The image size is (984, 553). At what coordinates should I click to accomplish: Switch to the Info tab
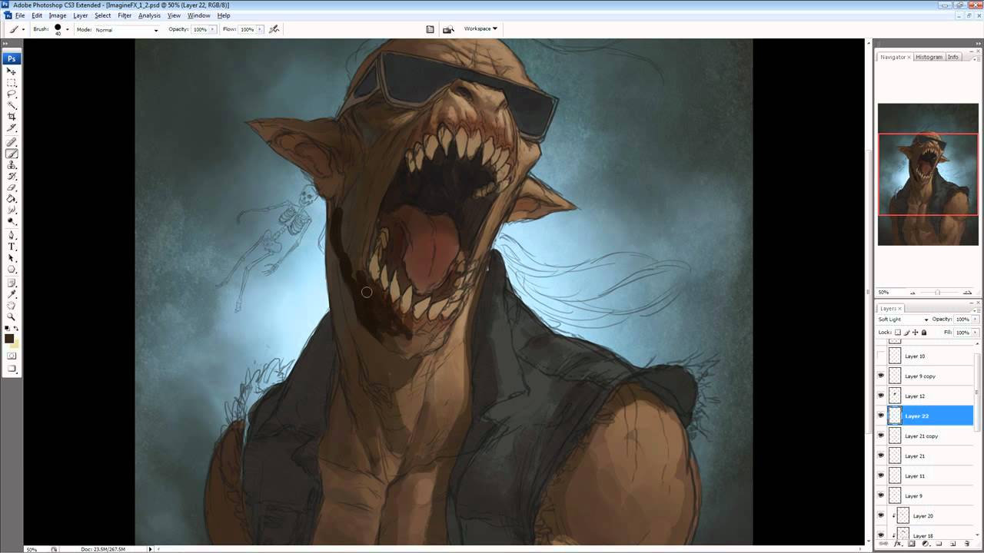tap(952, 57)
